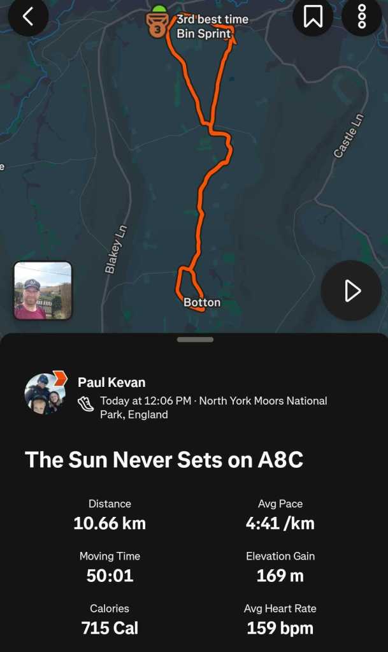388x652 pixels.
Task: Bookmark this activity
Action: tap(313, 17)
